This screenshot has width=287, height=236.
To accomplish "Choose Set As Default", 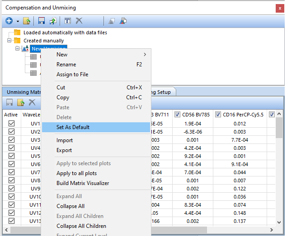I will tap(96, 127).
